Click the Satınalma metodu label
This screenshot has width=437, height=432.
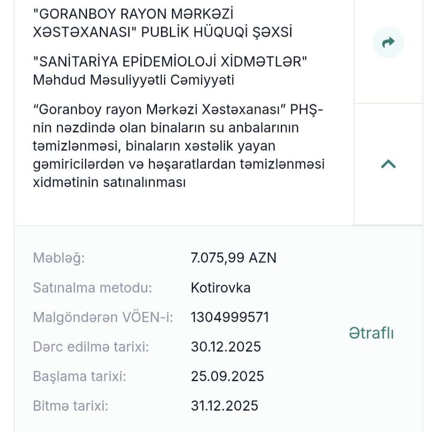(92, 288)
